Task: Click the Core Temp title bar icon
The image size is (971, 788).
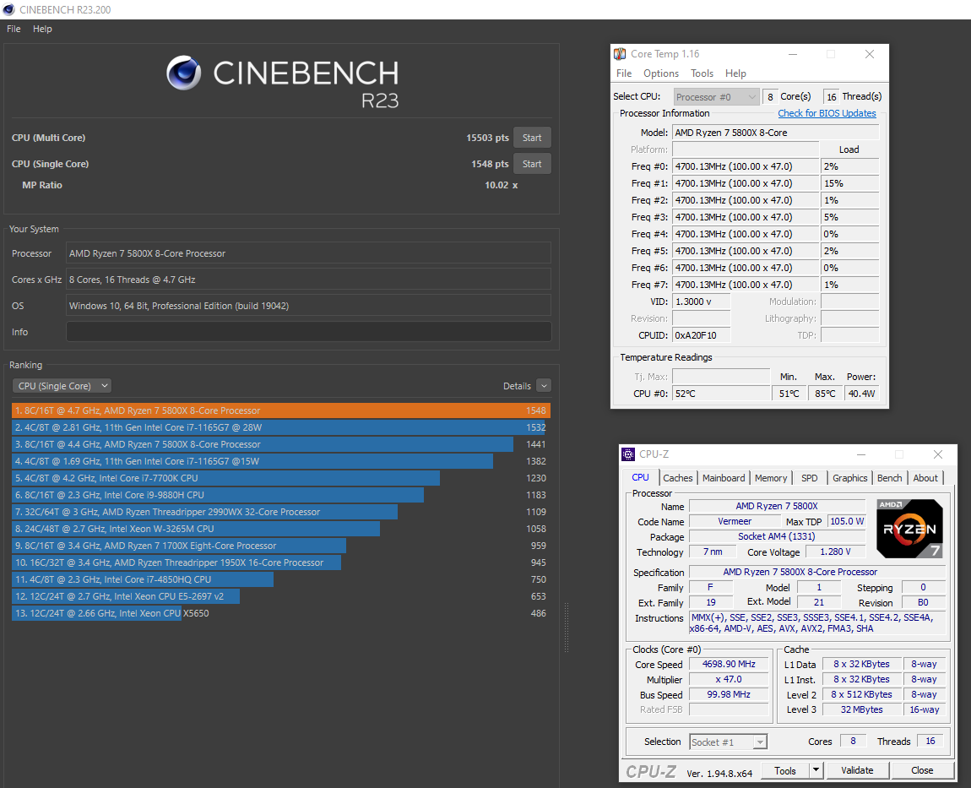Action: (x=620, y=54)
